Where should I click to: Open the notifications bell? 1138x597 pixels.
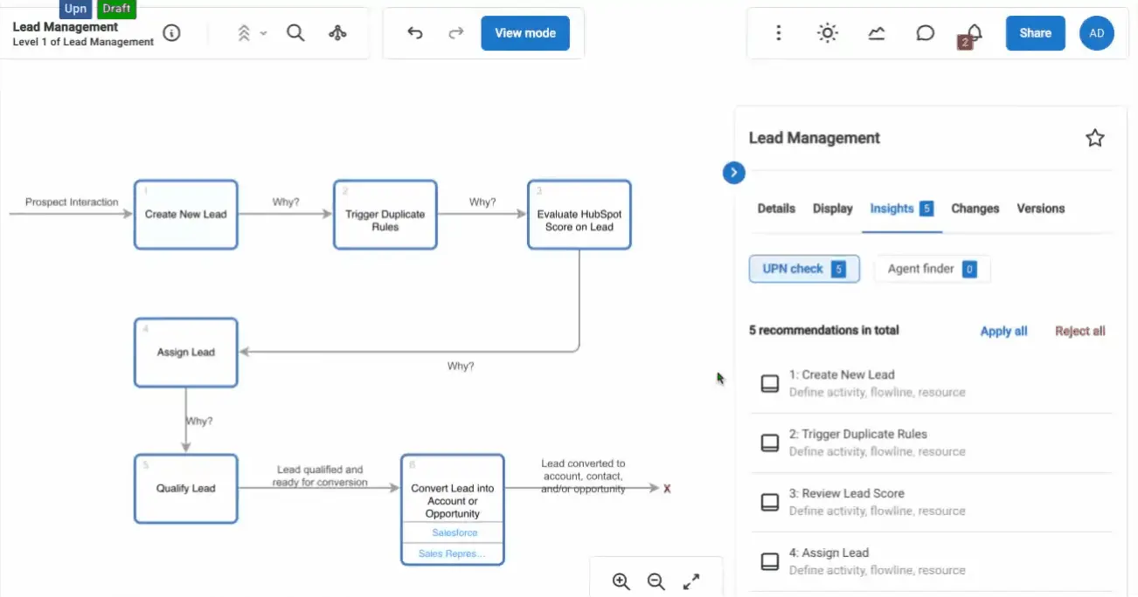[973, 33]
